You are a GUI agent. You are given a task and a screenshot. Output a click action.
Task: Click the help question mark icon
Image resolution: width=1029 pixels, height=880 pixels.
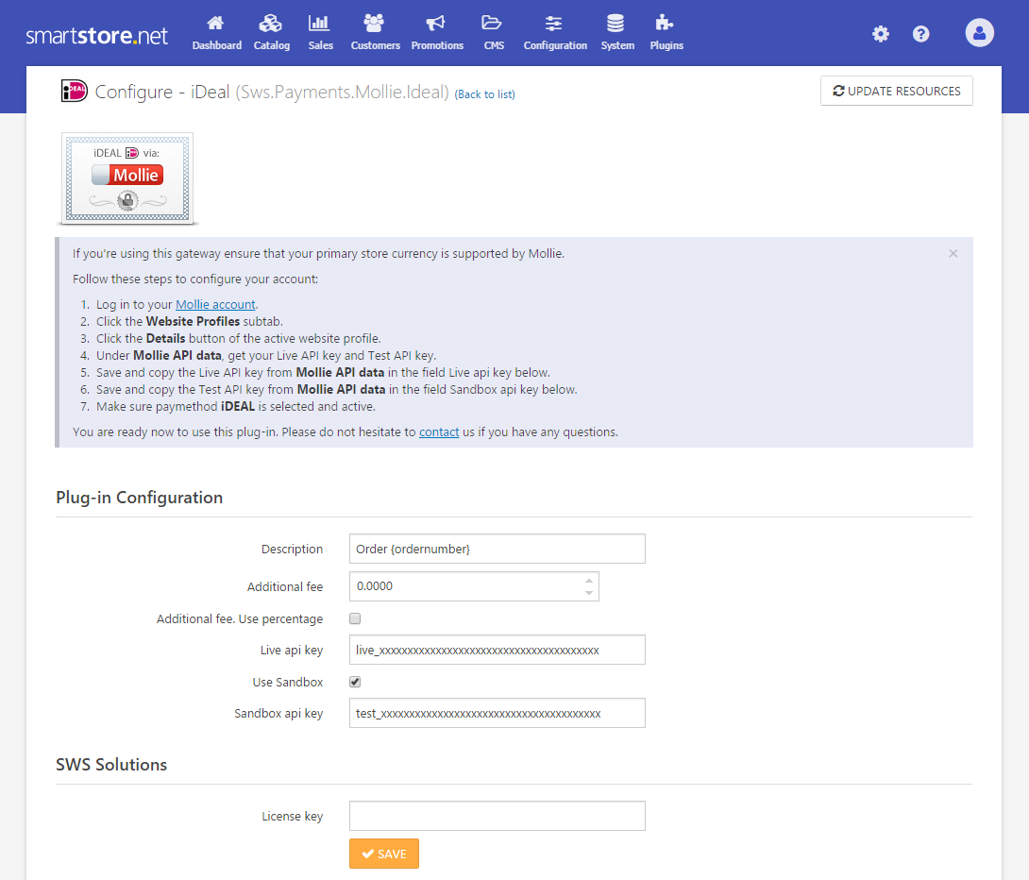click(920, 33)
